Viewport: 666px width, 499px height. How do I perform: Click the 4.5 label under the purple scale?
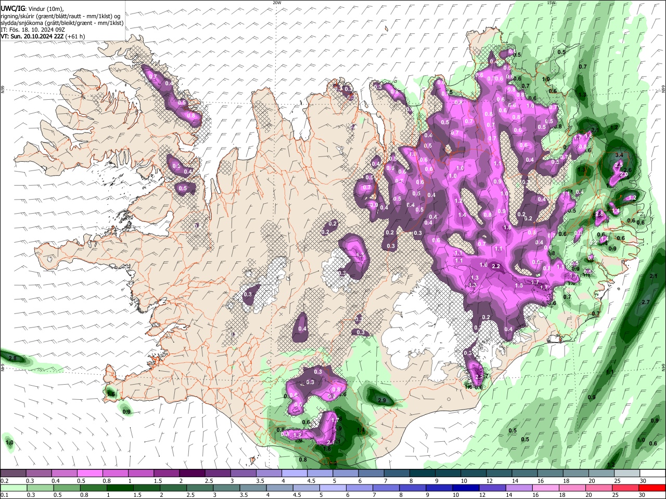(x=311, y=481)
